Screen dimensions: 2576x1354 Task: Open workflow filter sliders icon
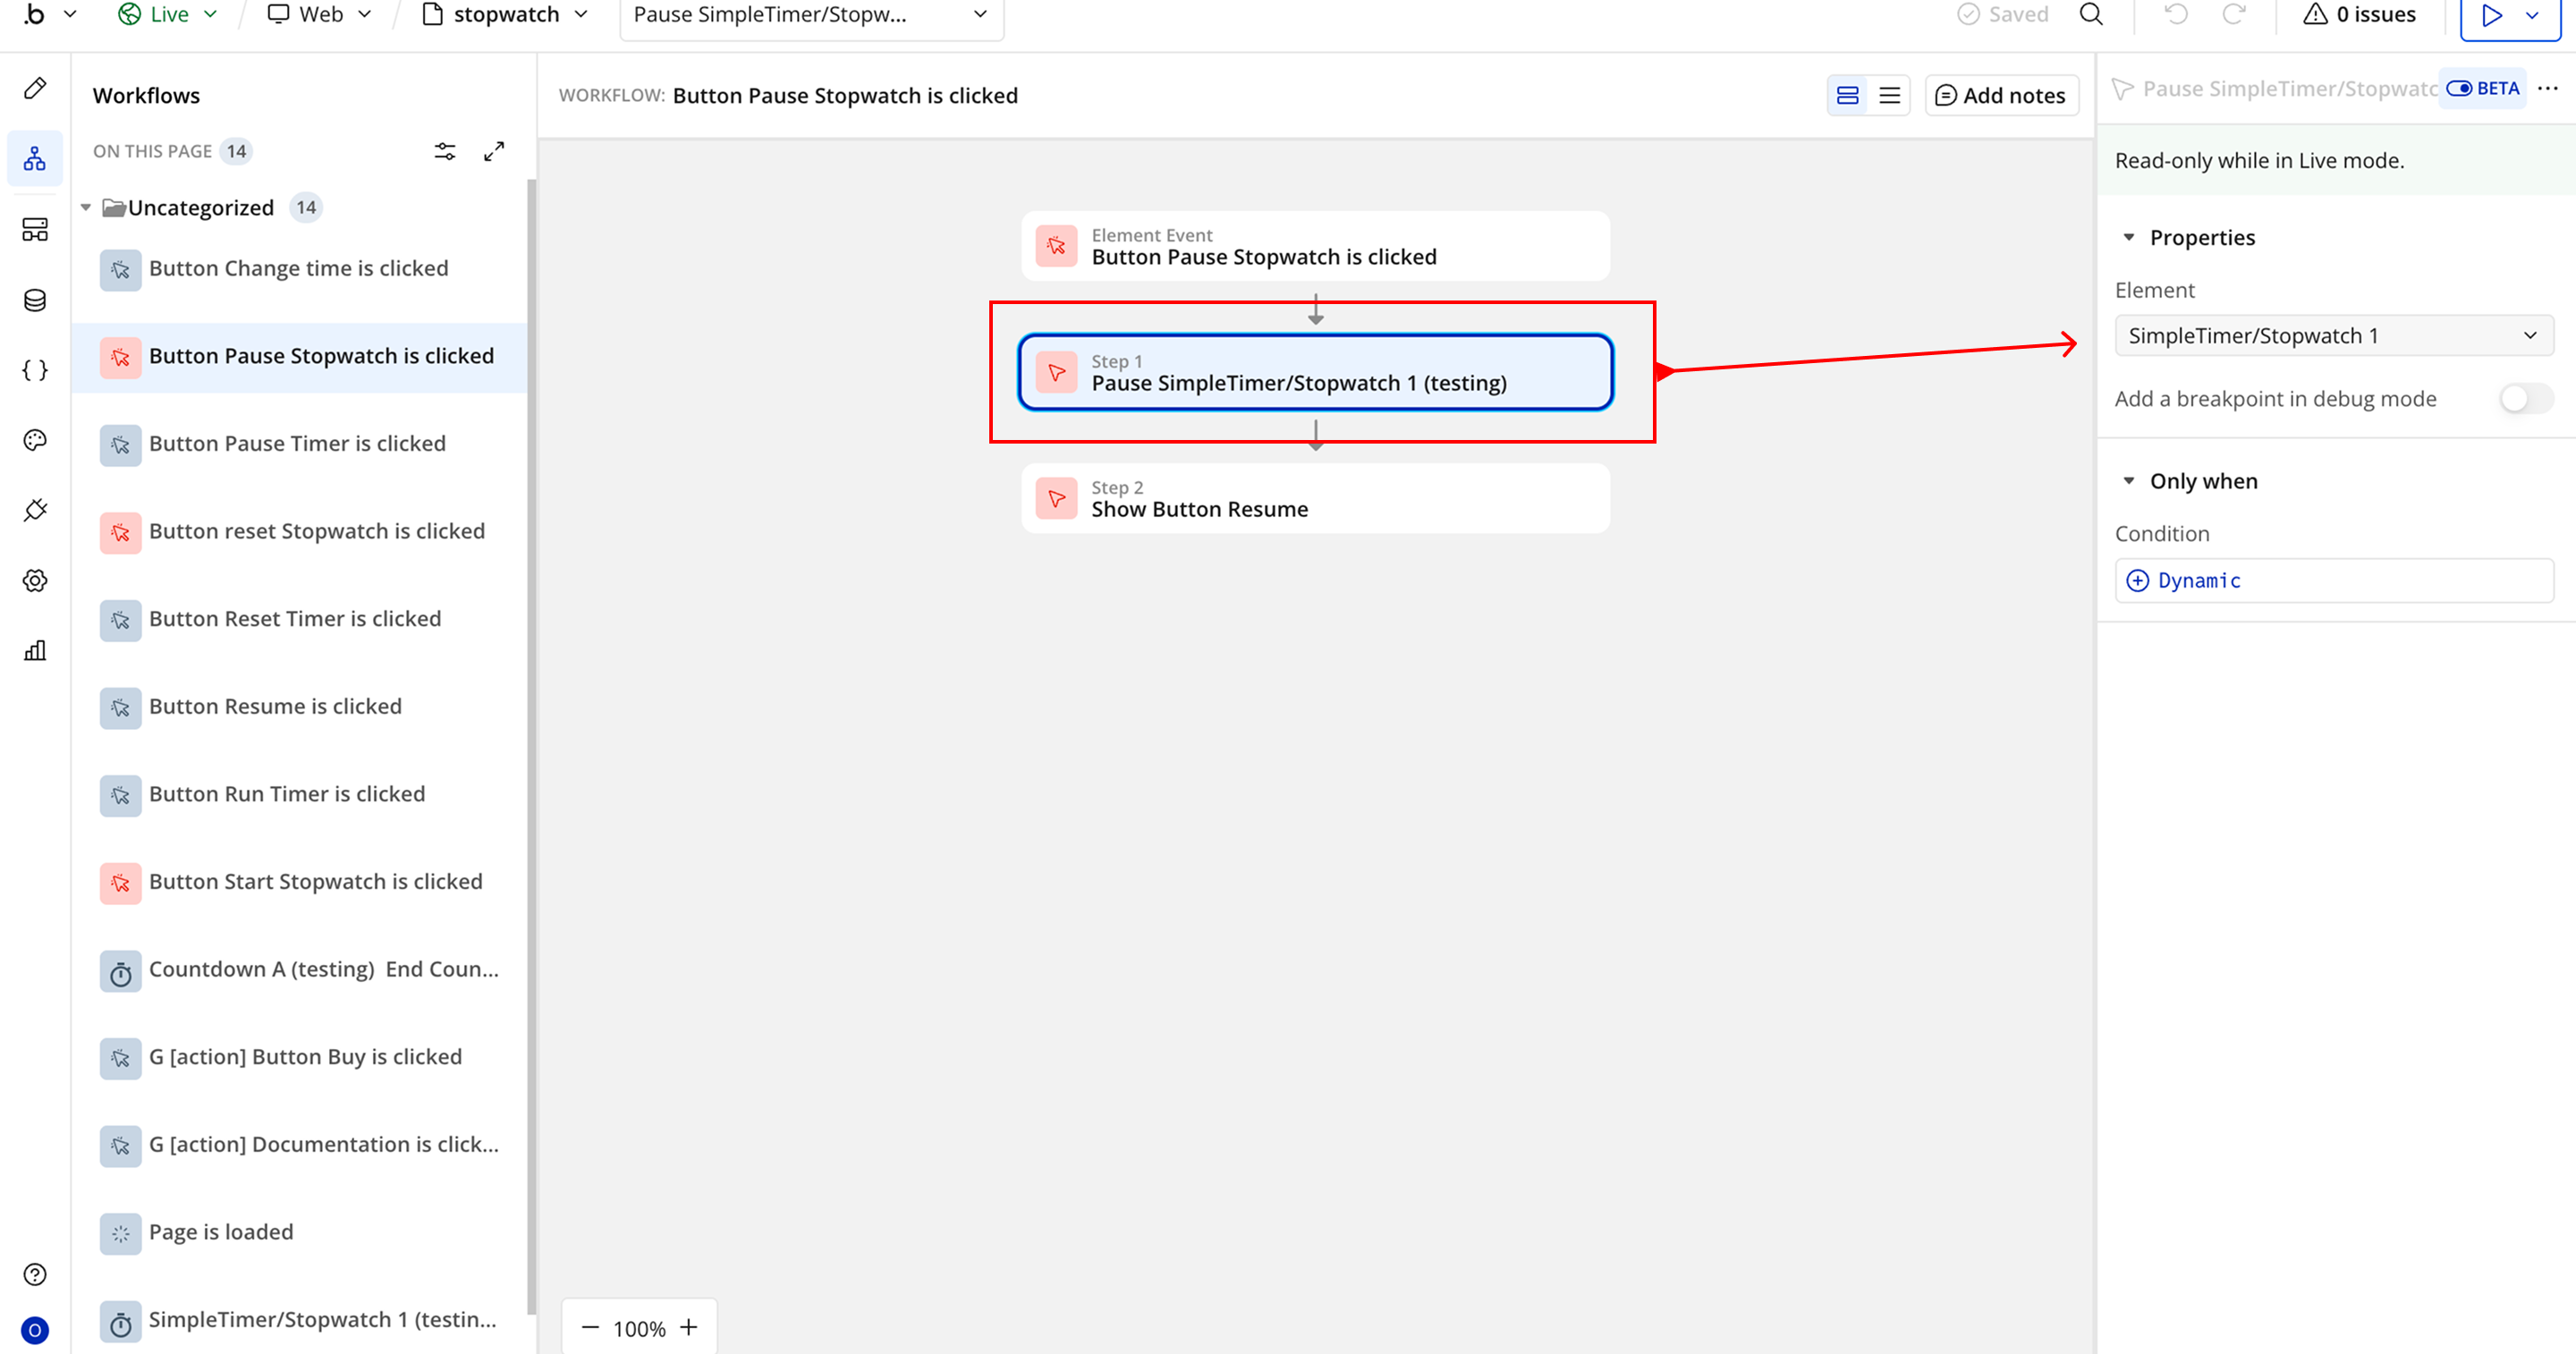pyautogui.click(x=445, y=151)
